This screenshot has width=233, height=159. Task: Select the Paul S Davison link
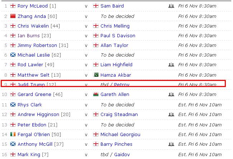118,36
